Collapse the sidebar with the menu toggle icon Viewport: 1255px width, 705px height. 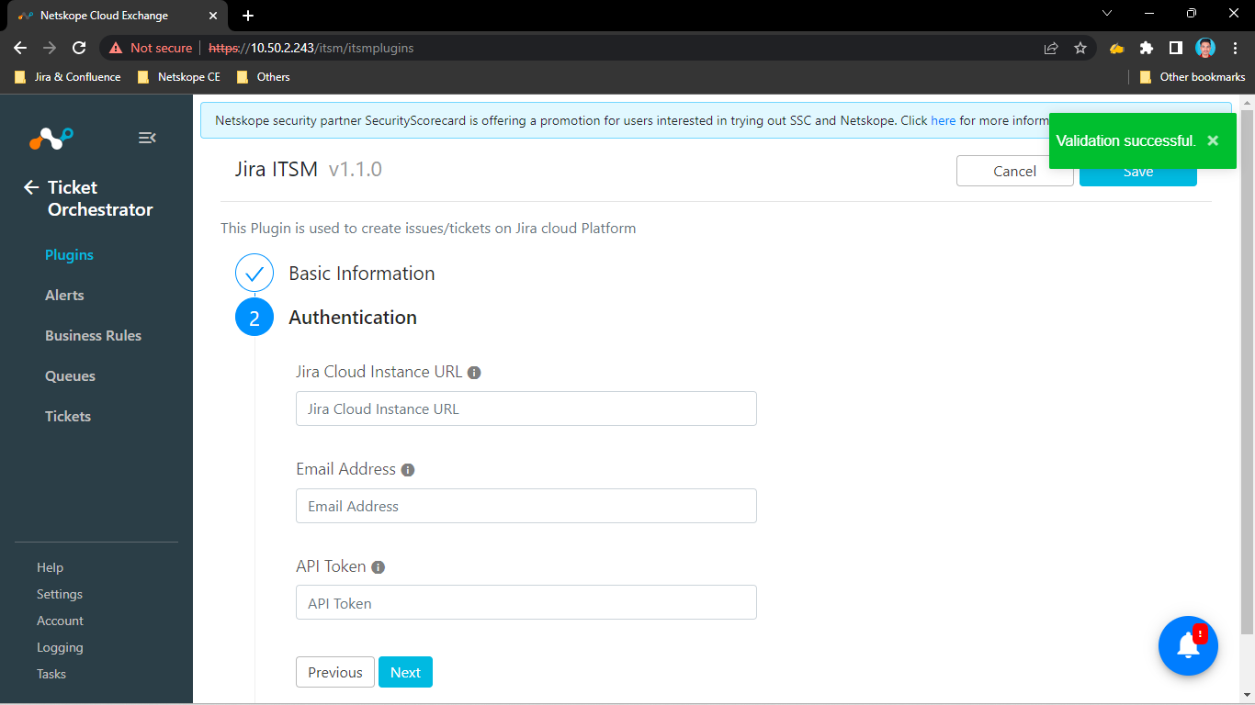point(147,138)
